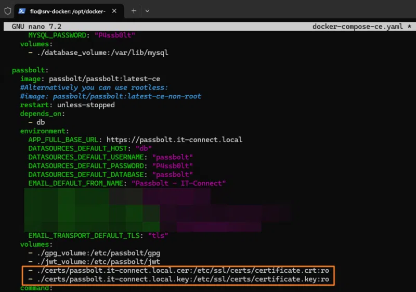The height and width of the screenshot is (292, 416).
Task: Open a new terminal tab with plus
Action: pyautogui.click(x=134, y=11)
